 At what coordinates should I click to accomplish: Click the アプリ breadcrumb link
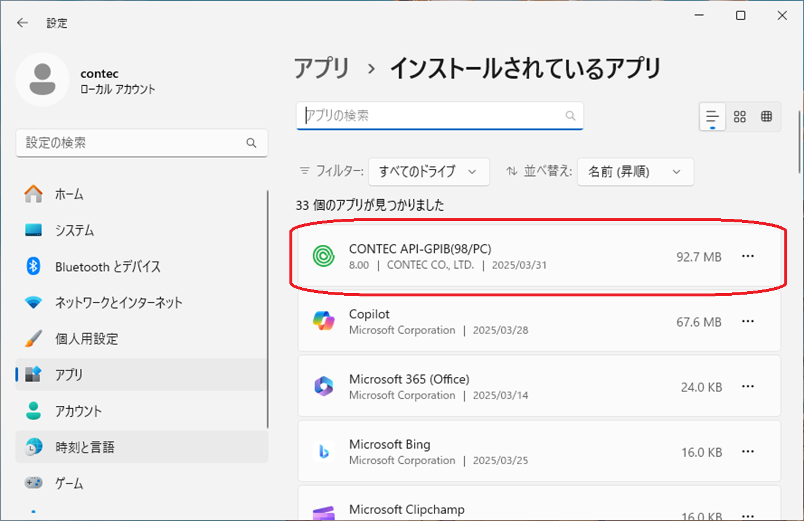[x=322, y=68]
